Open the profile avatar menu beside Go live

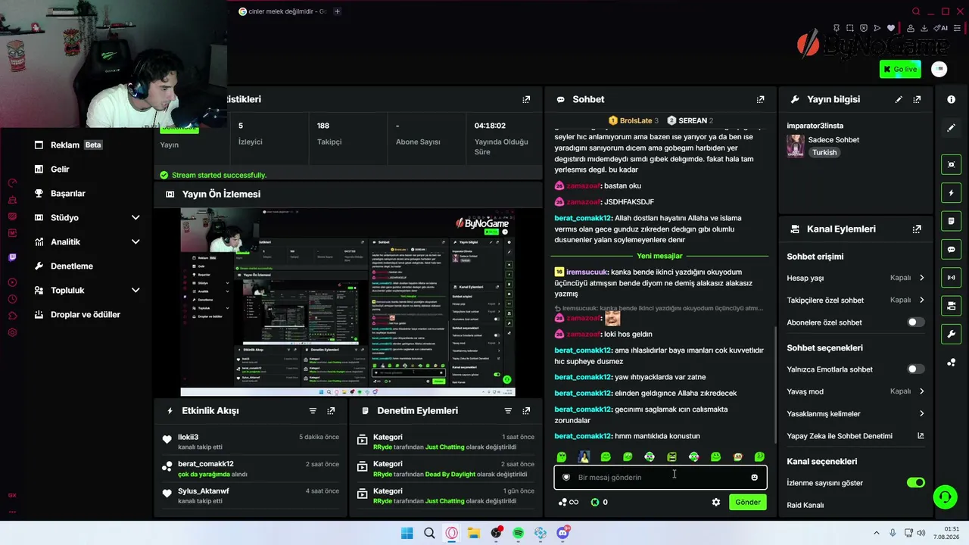pos(939,69)
